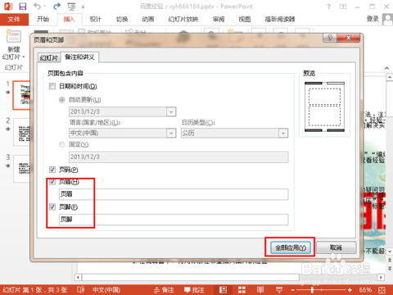Switch to the 开始 ribbon tab
Image resolution: width=393 pixels, height=295 pixels.
tap(43, 19)
